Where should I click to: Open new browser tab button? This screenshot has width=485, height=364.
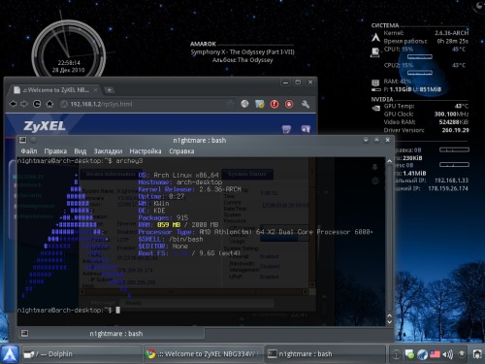(x=110, y=90)
